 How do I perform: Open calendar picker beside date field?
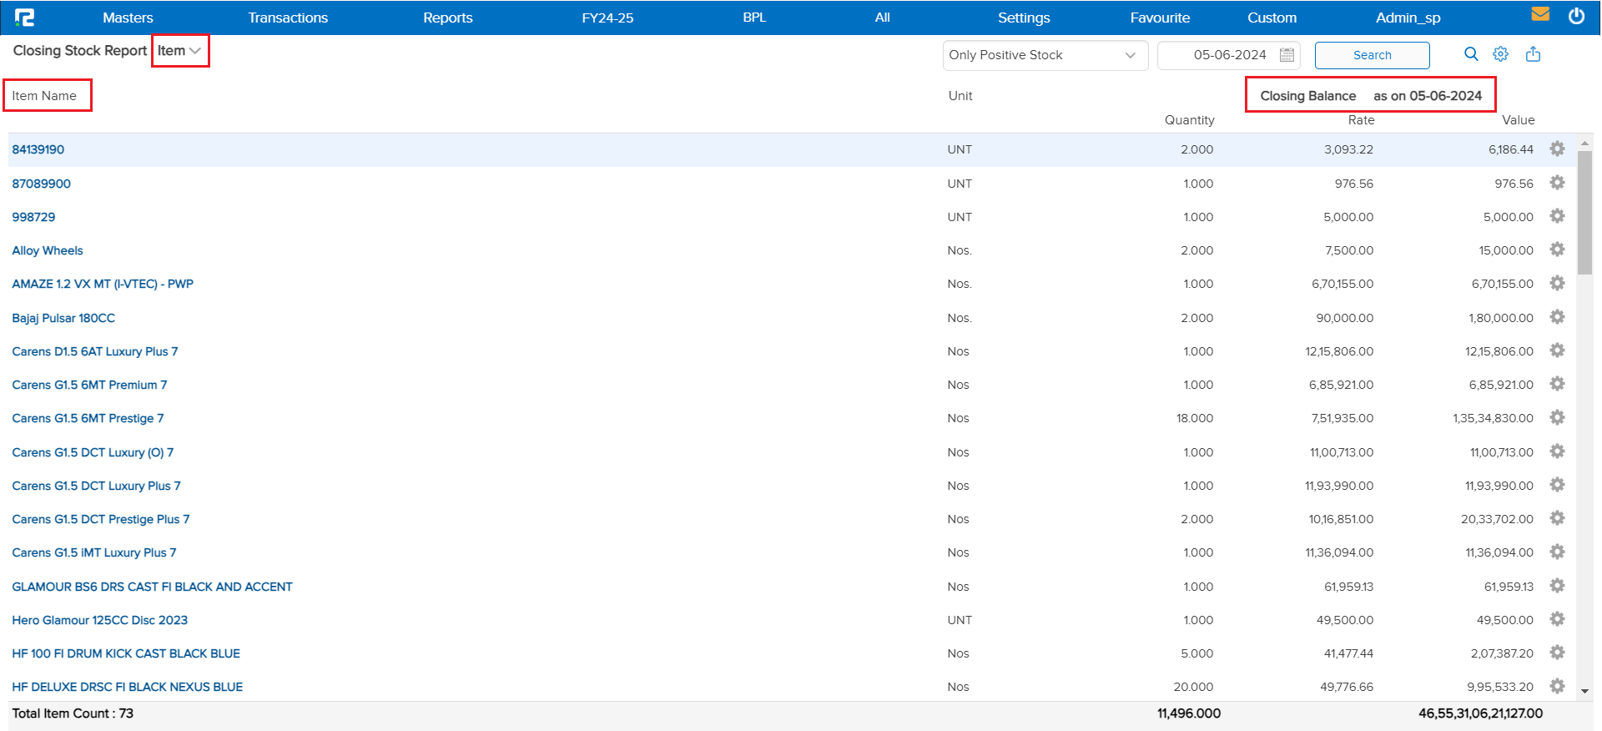1287,55
